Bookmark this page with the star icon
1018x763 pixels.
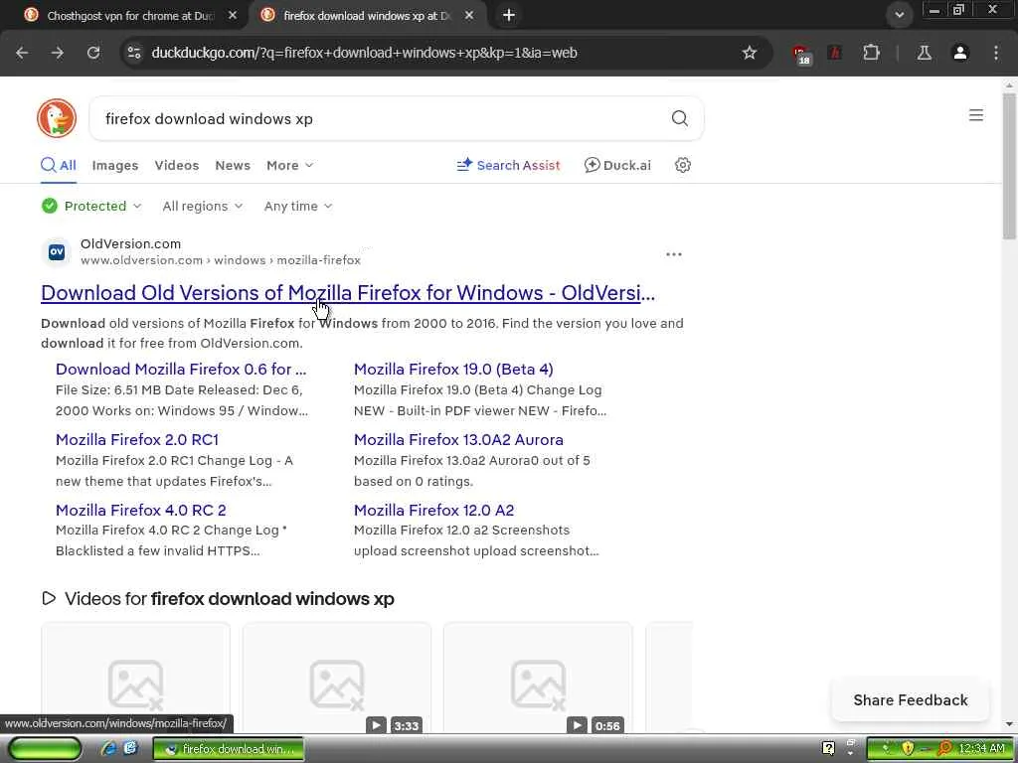(x=750, y=53)
